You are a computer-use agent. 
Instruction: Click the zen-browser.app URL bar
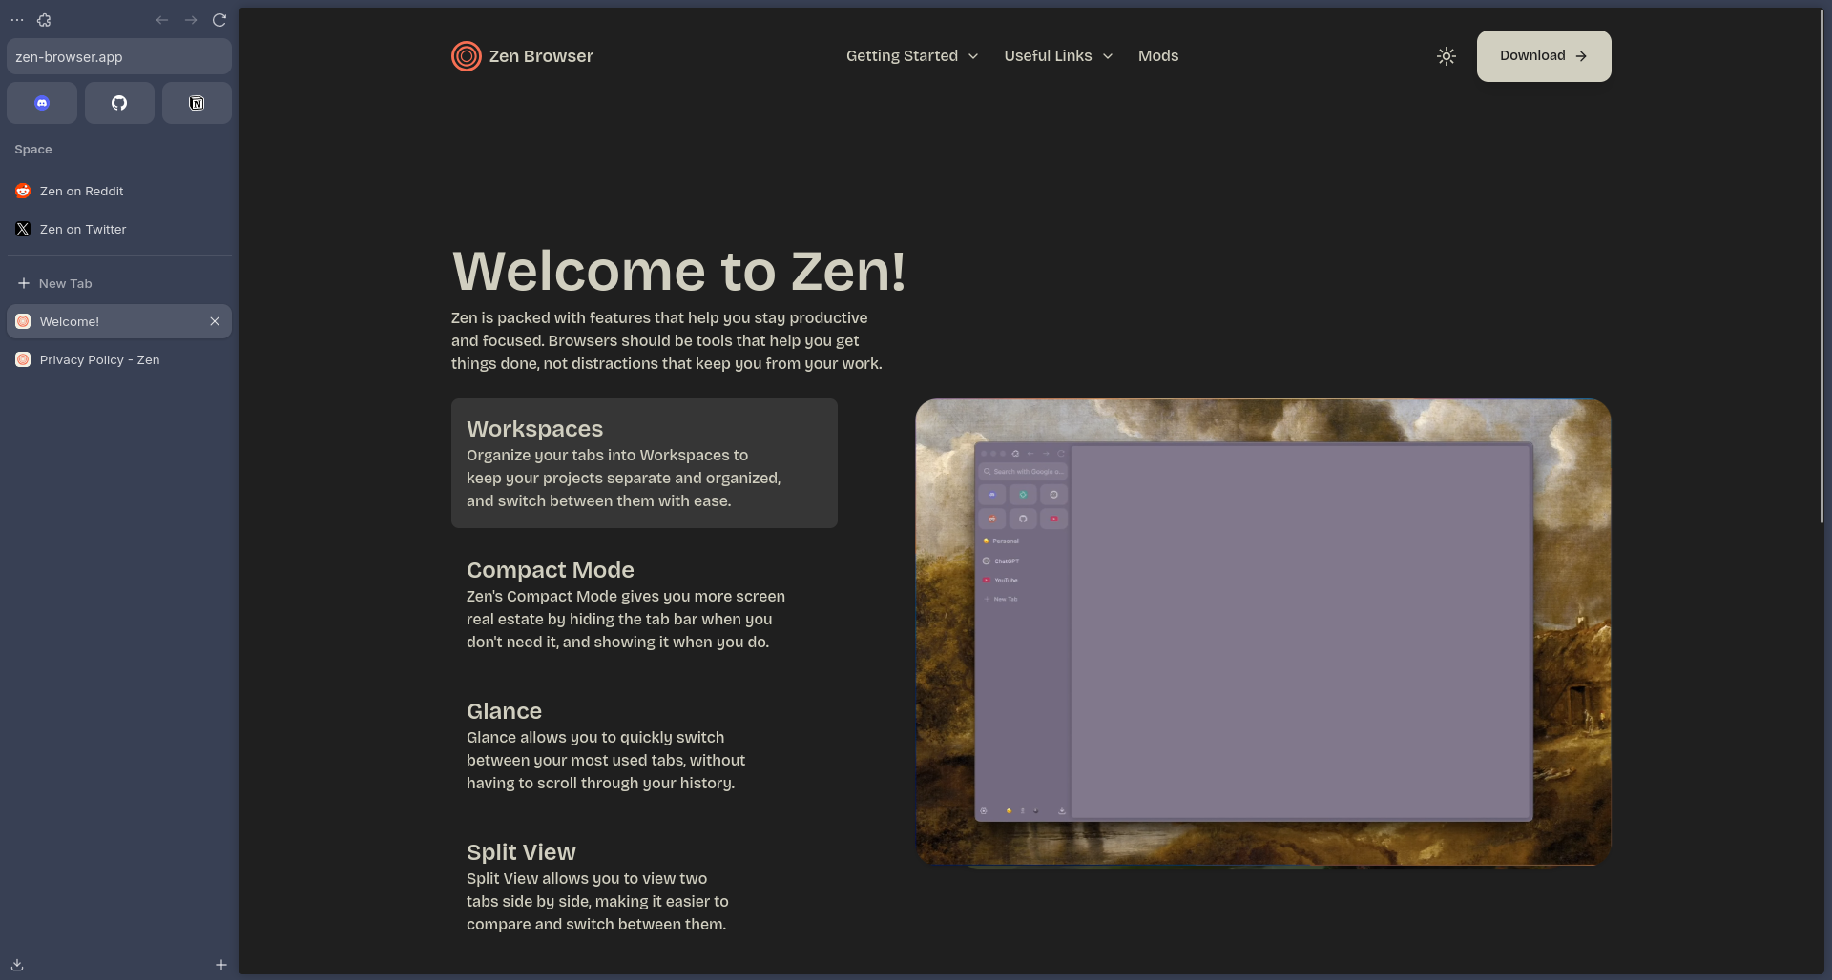119,57
